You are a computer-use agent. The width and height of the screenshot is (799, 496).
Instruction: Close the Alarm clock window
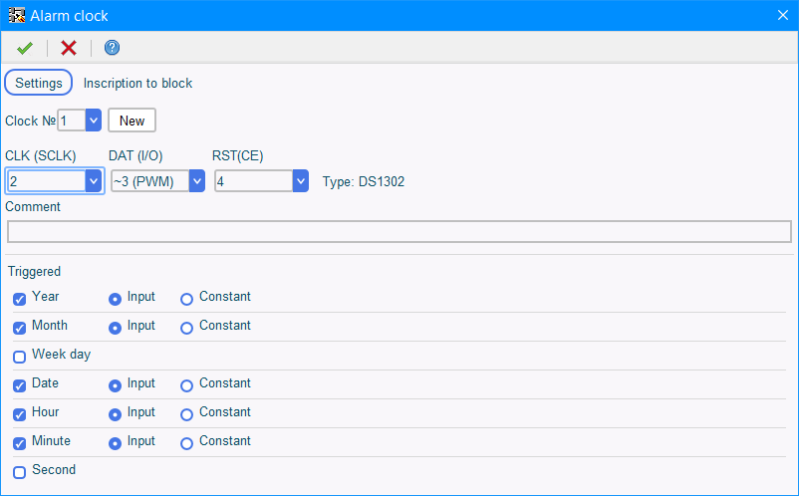pos(783,15)
